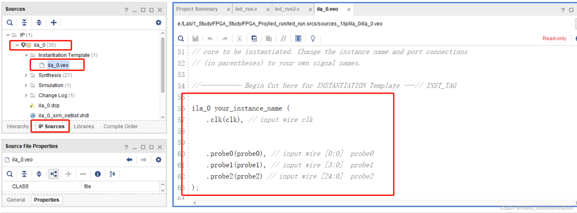Paste icon in editor toolbar
Image resolution: width=577 pixels, height=213 pixels.
pos(269,38)
